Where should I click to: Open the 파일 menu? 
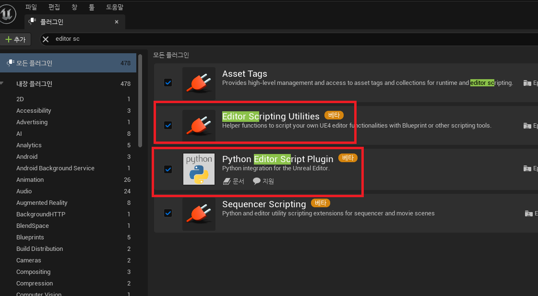[x=31, y=7]
